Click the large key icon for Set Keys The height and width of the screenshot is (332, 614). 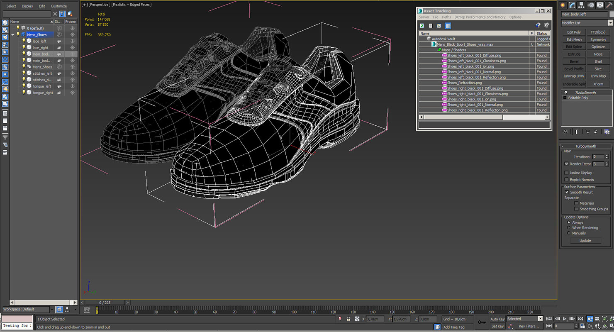481,322
